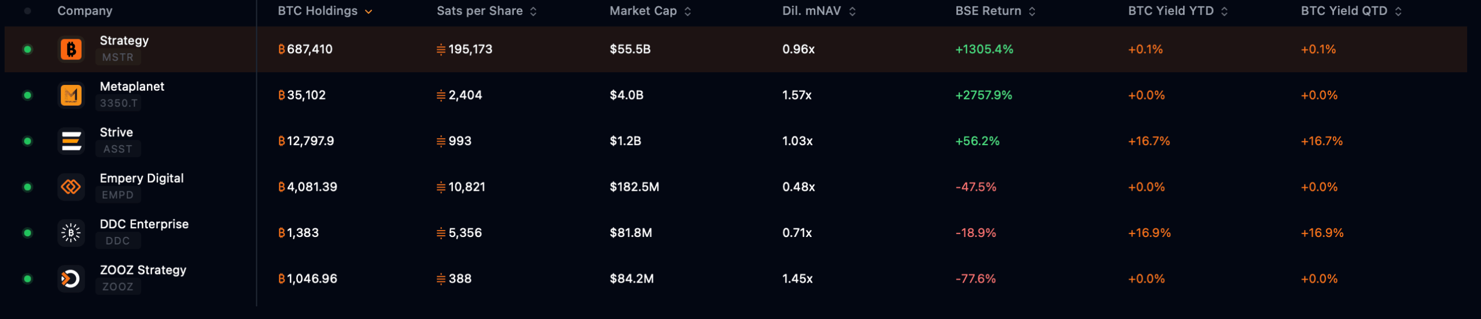Open the Empery Digital company link
This screenshot has height=319, width=1481.
(141, 178)
